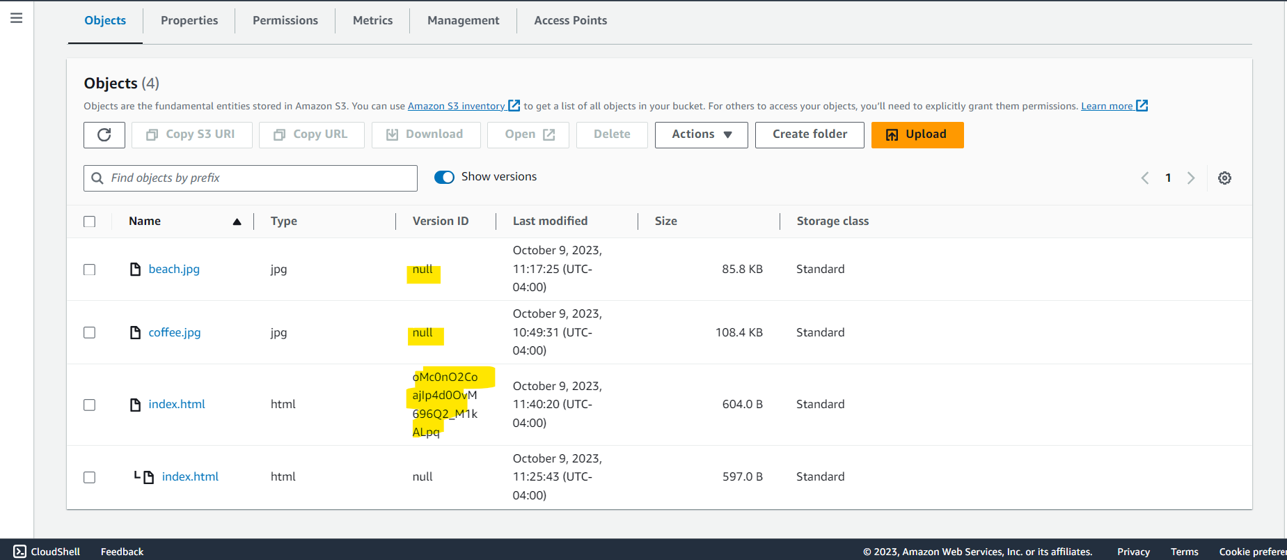Image resolution: width=1287 pixels, height=560 pixels.
Task: Open the Properties tab
Action: (x=189, y=21)
